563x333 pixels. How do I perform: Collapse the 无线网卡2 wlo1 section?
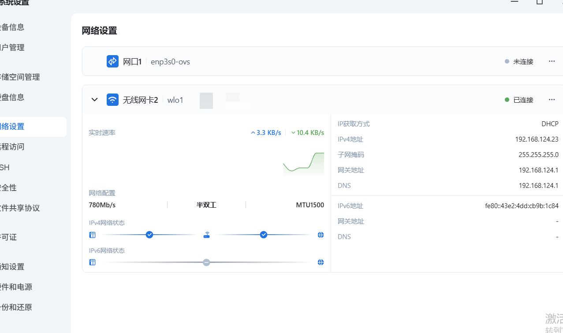(94, 100)
